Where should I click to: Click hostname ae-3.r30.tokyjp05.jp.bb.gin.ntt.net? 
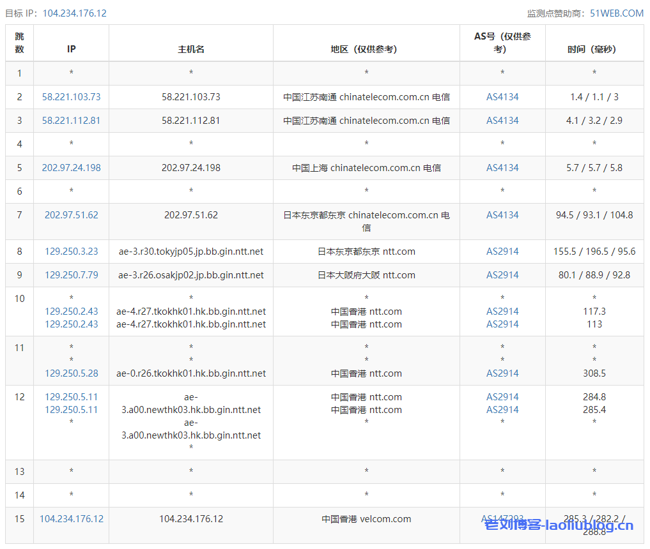[191, 252]
